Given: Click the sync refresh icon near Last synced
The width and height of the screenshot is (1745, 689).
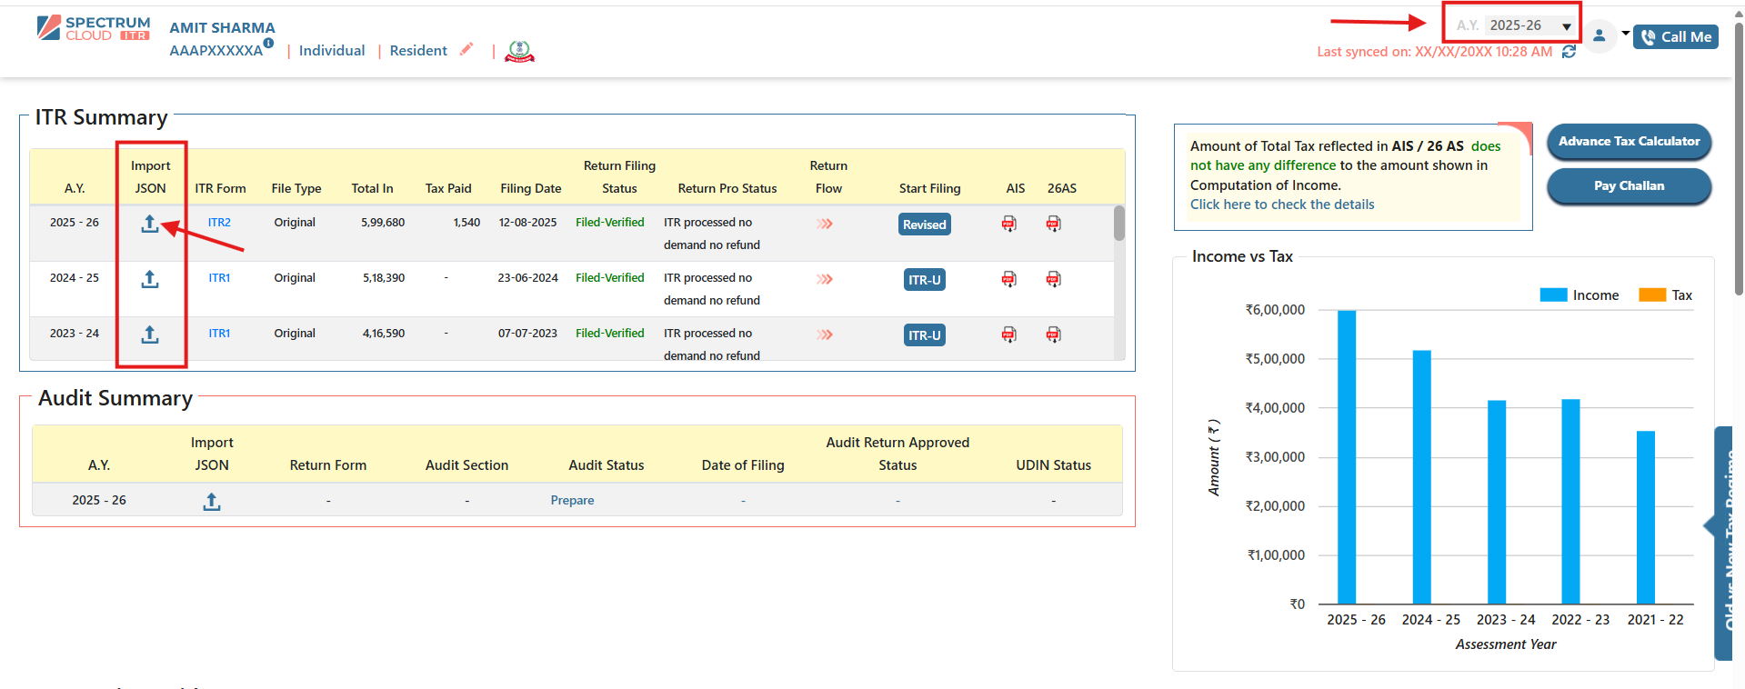Looking at the screenshot, I should (1569, 52).
